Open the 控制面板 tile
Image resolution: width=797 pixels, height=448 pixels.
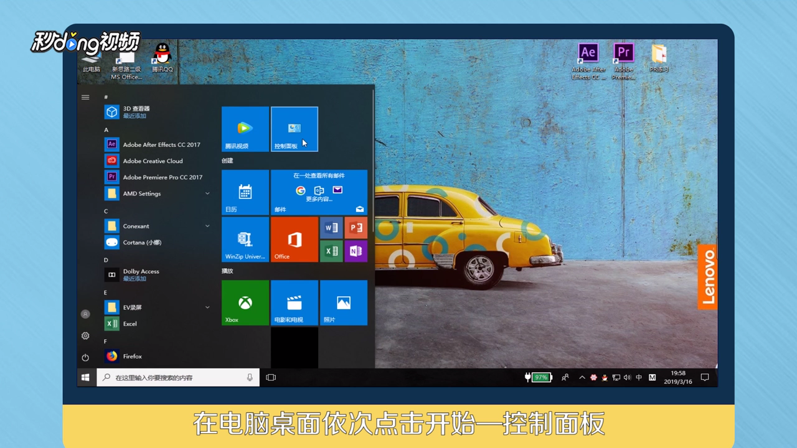tap(295, 129)
